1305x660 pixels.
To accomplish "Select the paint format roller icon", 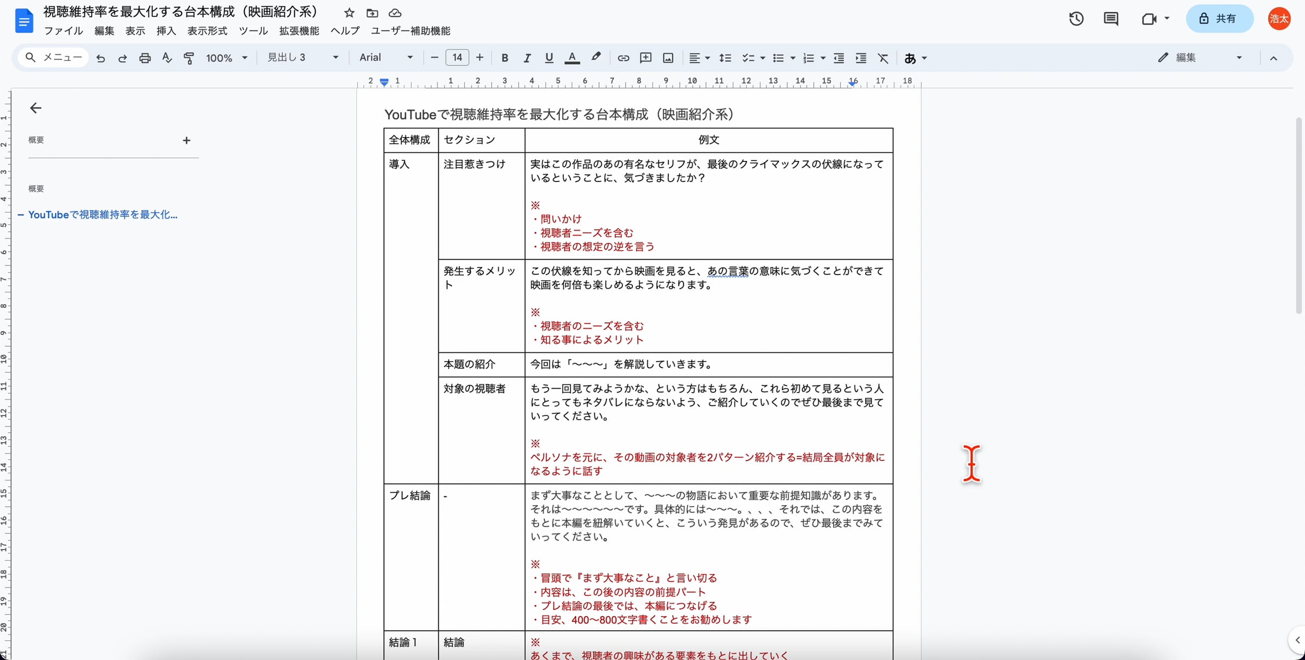I will tap(189, 58).
